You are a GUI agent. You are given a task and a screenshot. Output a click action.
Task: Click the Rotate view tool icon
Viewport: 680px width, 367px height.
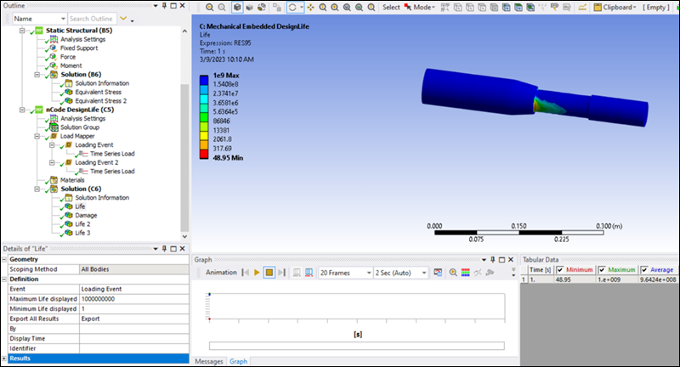pyautogui.click(x=294, y=7)
